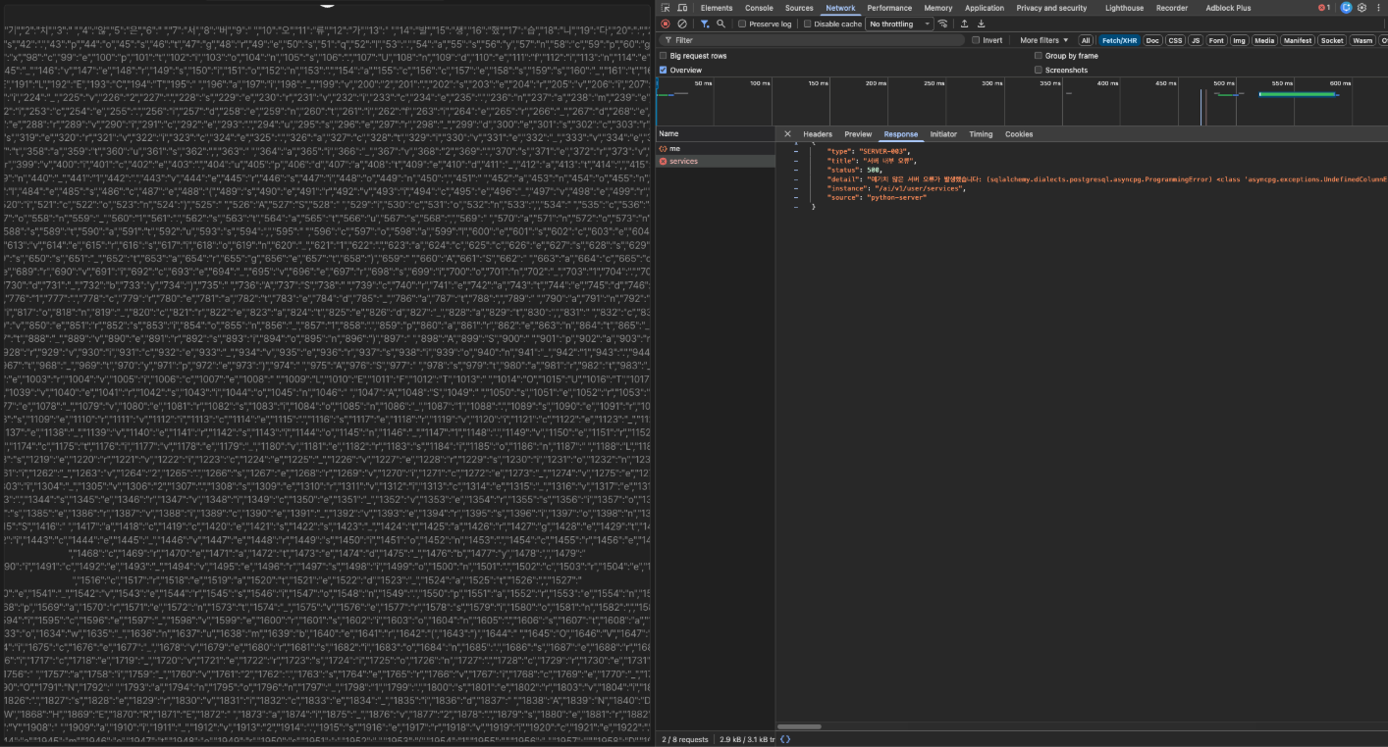Open the No throttling dropdown

[898, 24]
